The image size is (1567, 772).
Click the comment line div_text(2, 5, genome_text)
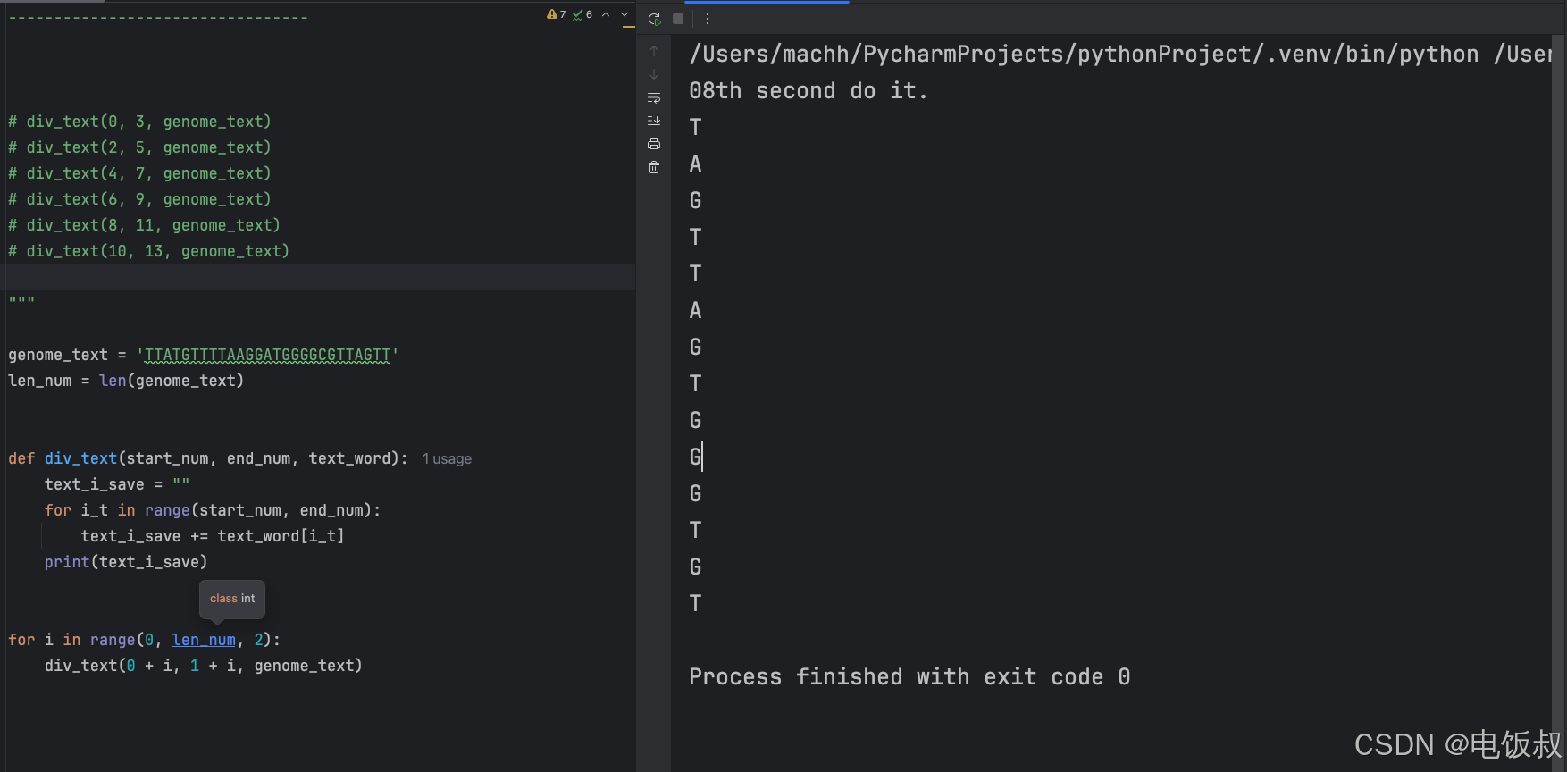point(139,147)
